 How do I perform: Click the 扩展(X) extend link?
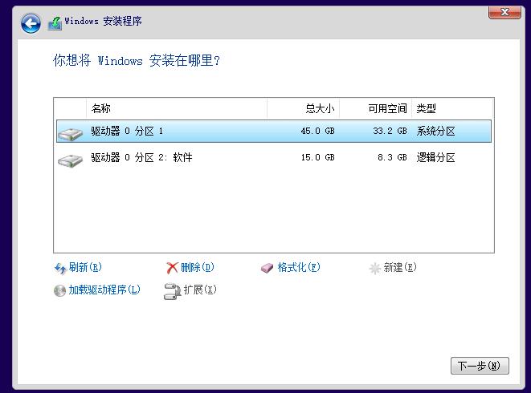(200, 290)
